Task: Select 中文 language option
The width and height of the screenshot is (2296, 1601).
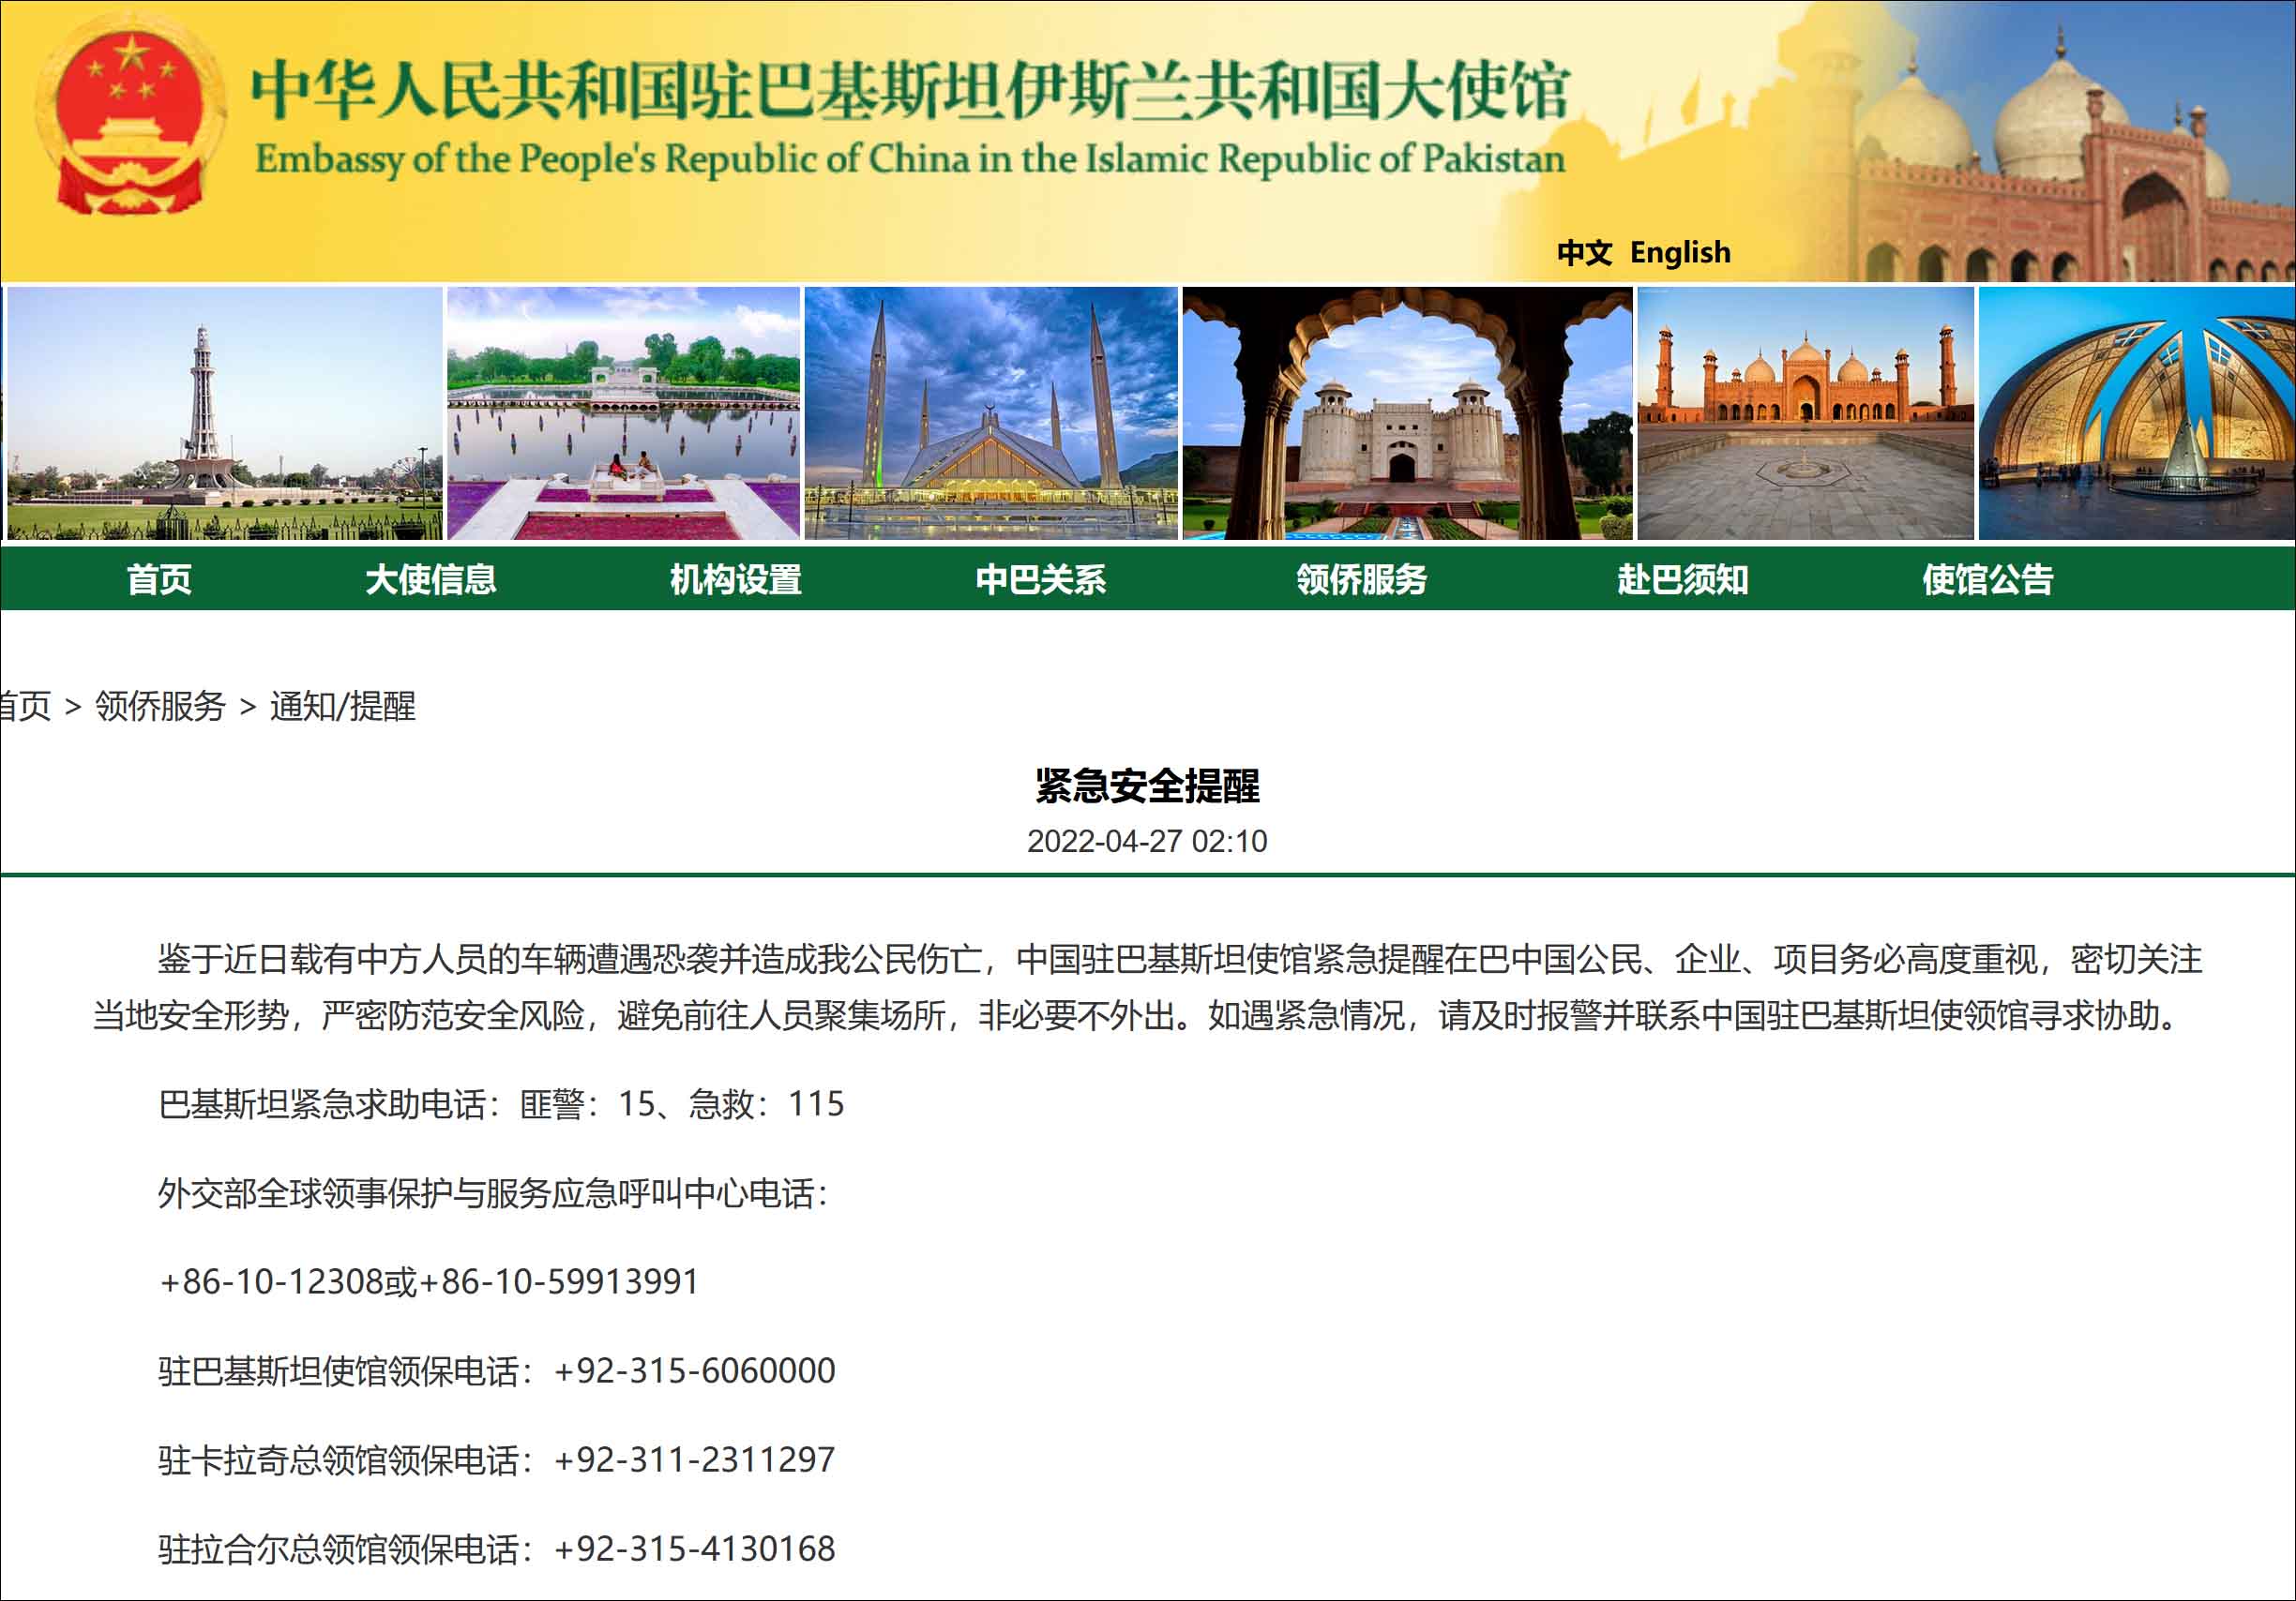Action: (x=1584, y=252)
